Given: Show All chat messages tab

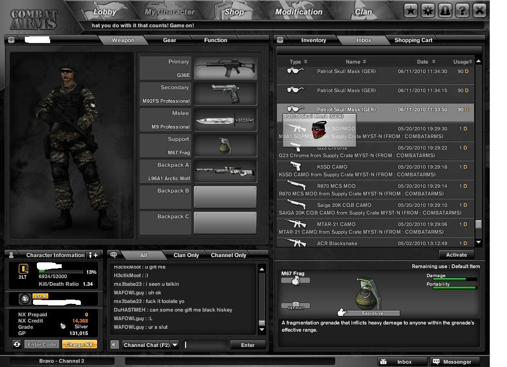Looking at the screenshot, I should 143,255.
